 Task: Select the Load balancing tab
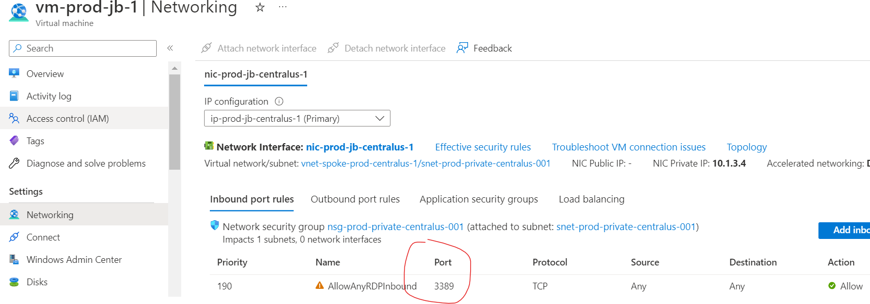point(591,199)
